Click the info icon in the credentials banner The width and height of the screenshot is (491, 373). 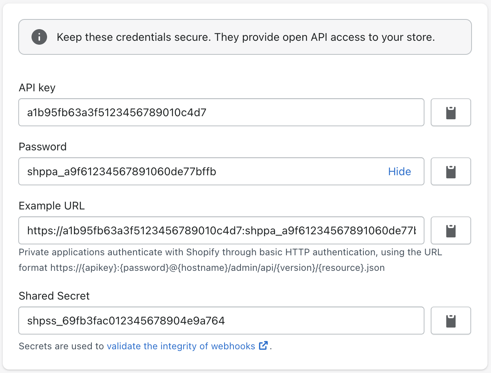coord(39,37)
